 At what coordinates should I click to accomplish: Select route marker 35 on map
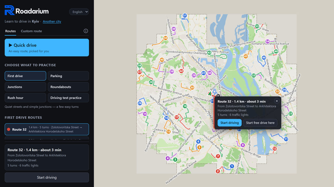pos(277,91)
